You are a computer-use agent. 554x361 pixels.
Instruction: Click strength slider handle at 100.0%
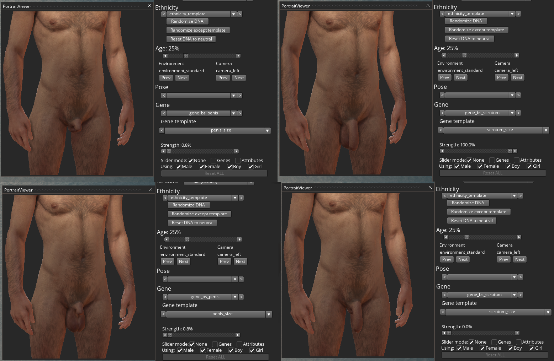tap(510, 151)
